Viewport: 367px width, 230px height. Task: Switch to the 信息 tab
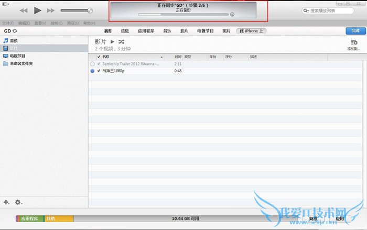(125, 31)
